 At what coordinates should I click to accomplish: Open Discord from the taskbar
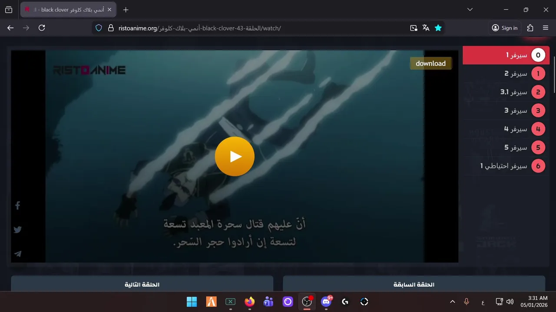[326, 302]
